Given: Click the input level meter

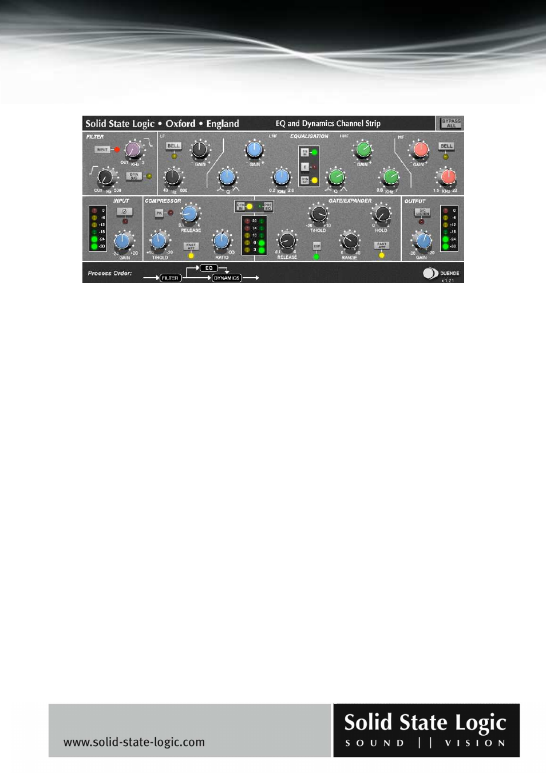Looking at the screenshot, I should pyautogui.click(x=98, y=228).
